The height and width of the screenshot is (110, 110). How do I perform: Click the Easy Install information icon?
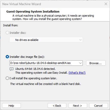pos(12,69)
